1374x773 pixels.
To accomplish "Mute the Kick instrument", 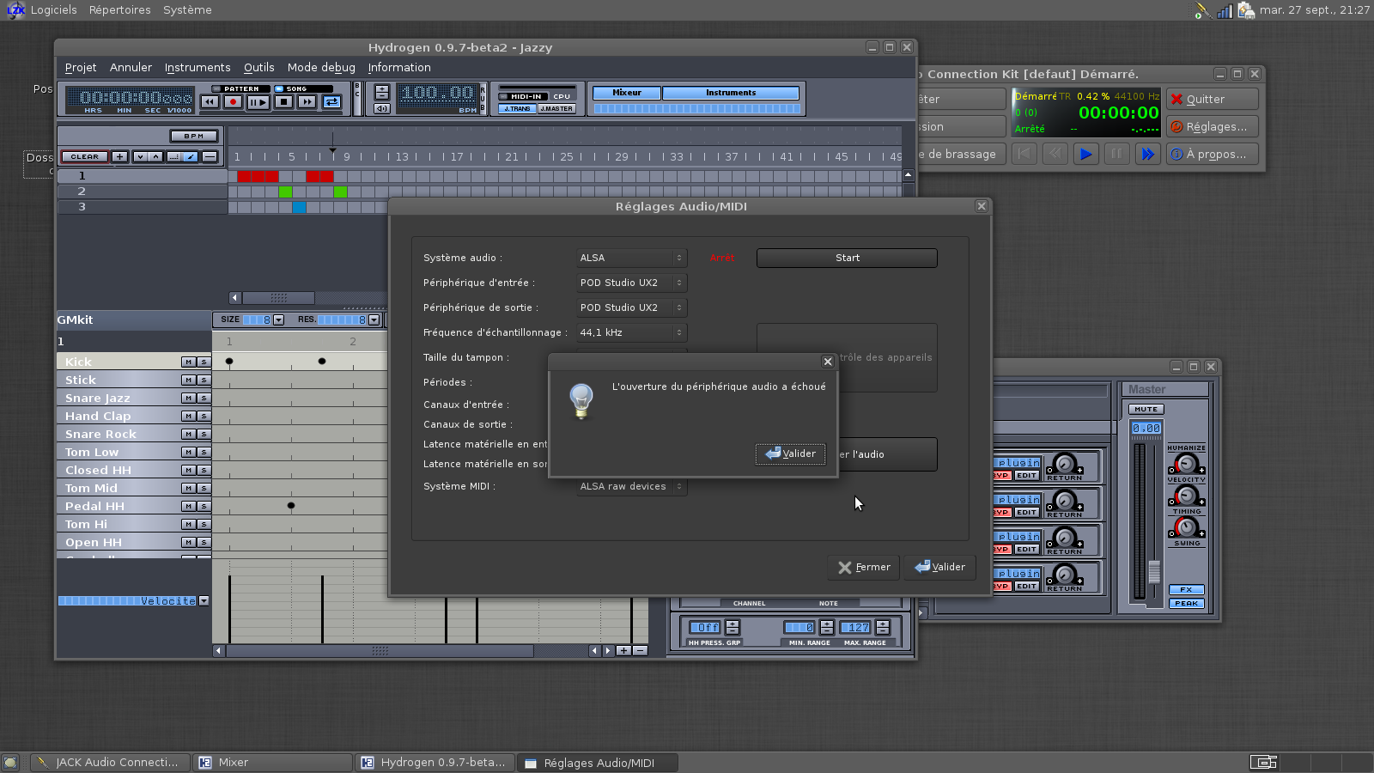I will 188,362.
